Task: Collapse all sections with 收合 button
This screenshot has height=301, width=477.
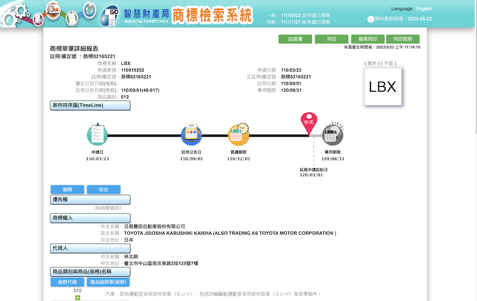Action: tap(103, 189)
